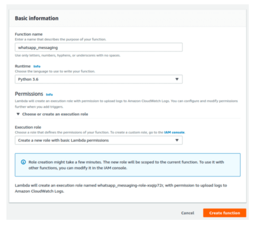This screenshot has width=256, height=225.
Task: Open the Info link next to Permissions
Action: tap(49, 95)
